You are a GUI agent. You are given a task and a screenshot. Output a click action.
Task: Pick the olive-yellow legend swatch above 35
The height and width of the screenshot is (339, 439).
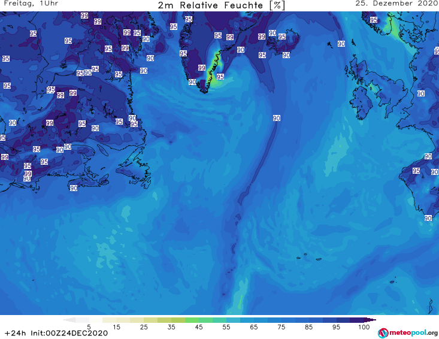(164, 320)
